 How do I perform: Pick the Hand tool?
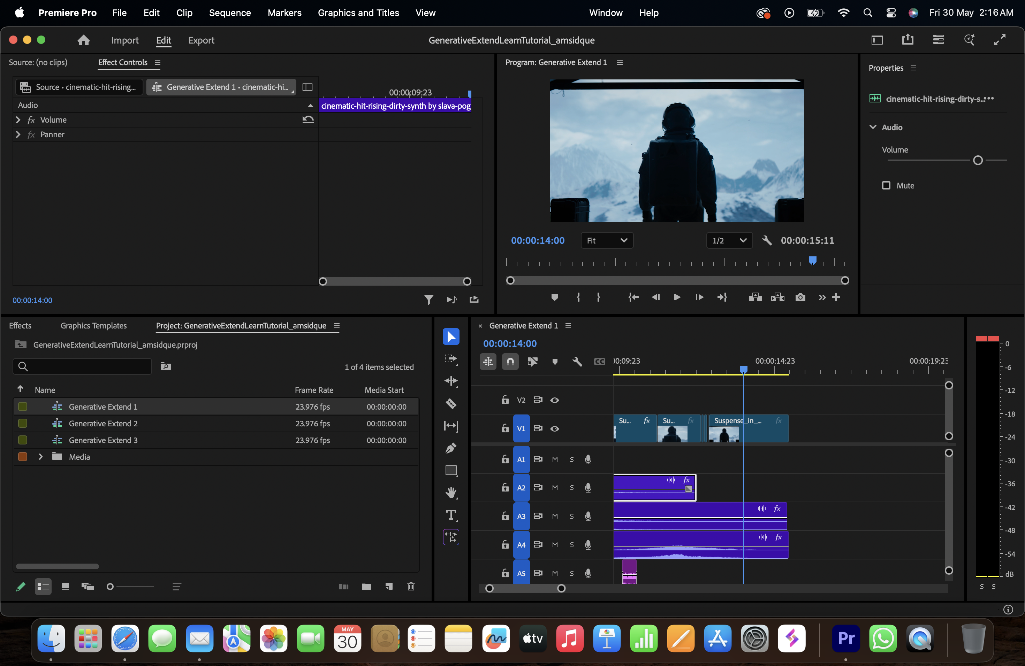point(451,493)
